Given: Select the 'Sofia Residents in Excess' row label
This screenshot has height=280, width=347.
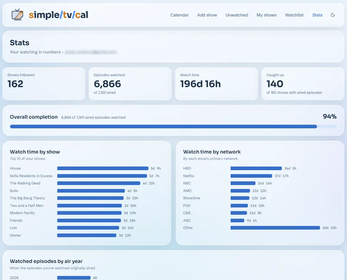Looking at the screenshot, I should (x=31, y=176).
